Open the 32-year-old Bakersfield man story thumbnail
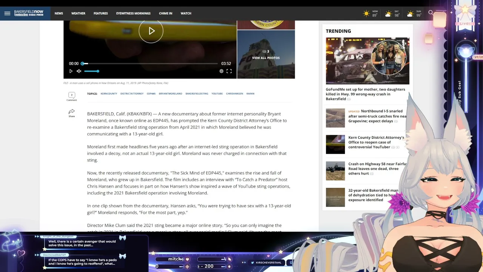The height and width of the screenshot is (272, 483). (x=335, y=197)
